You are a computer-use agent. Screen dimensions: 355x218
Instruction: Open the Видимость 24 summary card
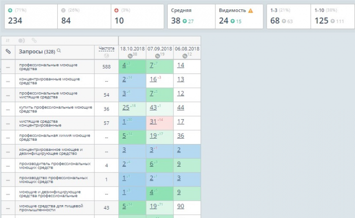tap(239, 17)
